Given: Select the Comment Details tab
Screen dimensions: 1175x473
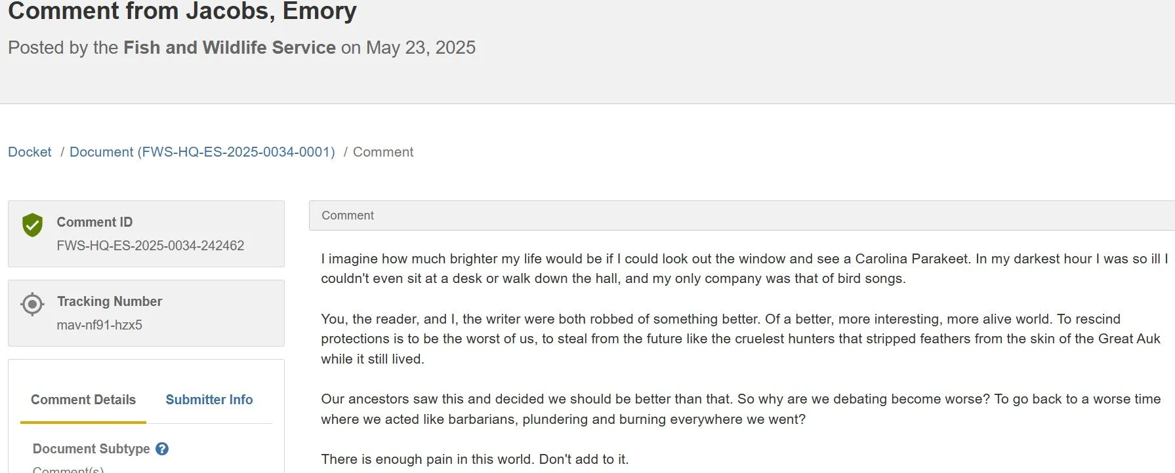Looking at the screenshot, I should [83, 400].
